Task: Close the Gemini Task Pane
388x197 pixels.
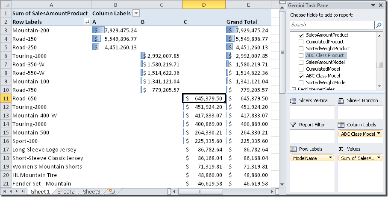Action: (381, 5)
